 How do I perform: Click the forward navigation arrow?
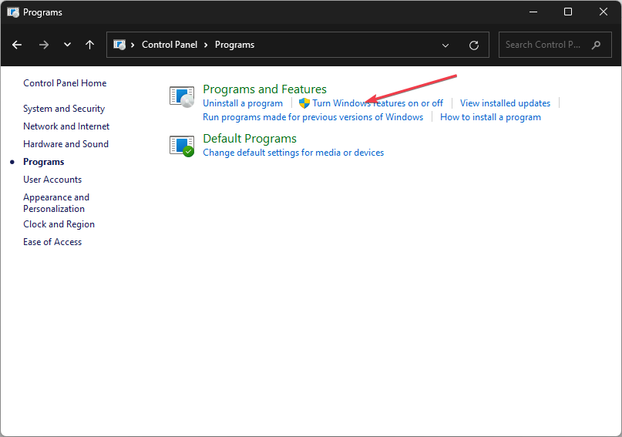point(44,45)
